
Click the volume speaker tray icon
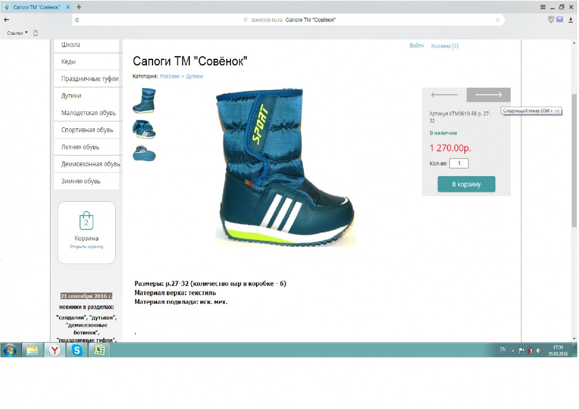(x=539, y=351)
